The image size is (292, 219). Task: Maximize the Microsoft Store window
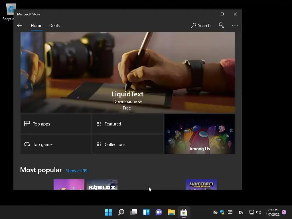222,14
